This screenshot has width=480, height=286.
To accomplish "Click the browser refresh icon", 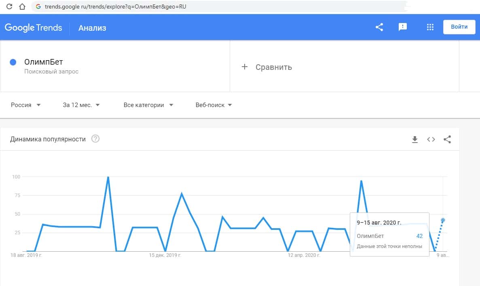I will tap(10, 7).
